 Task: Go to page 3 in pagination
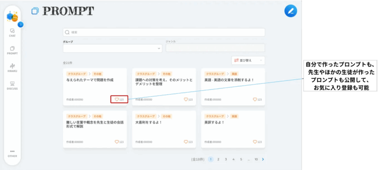(x=226, y=159)
